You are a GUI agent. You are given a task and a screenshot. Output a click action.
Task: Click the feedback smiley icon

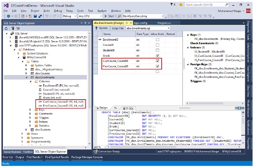[181, 5]
